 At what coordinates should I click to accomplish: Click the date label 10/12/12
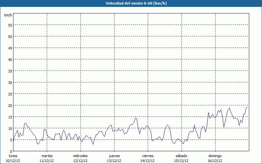(x=13, y=161)
